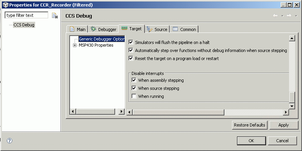Click the forward navigation arrow in header
Viewport: 302px width, 151px height.
(x=289, y=16)
